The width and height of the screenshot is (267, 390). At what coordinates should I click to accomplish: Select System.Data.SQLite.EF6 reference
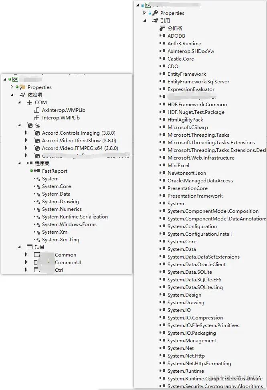click(x=194, y=279)
